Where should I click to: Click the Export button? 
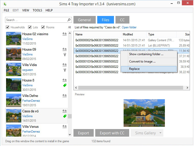coord(84,133)
